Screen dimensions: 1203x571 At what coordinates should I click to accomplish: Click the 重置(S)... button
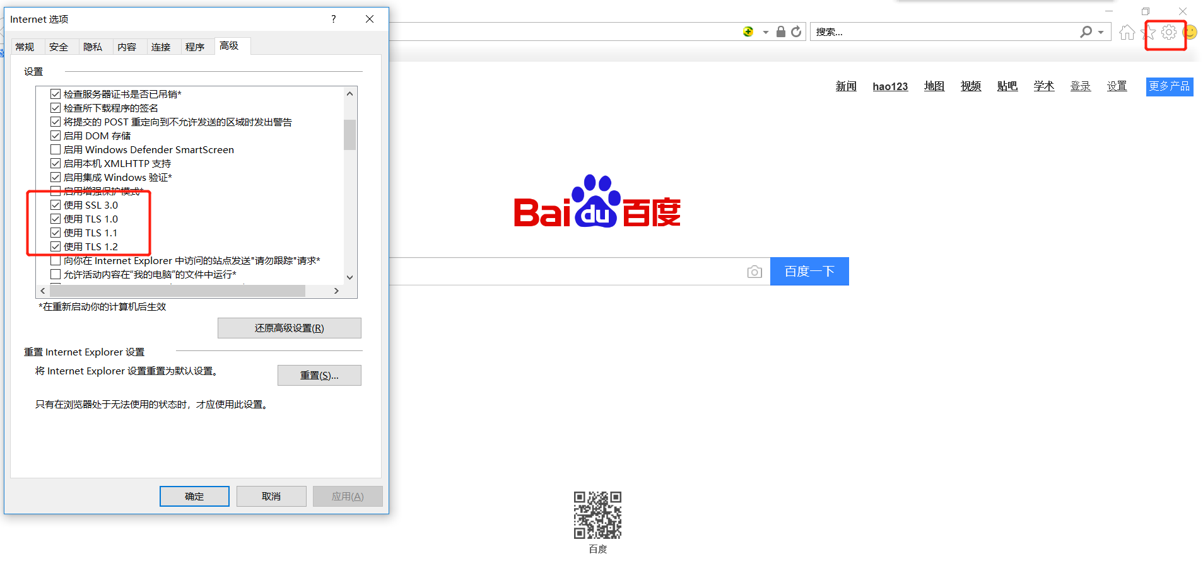tap(319, 375)
